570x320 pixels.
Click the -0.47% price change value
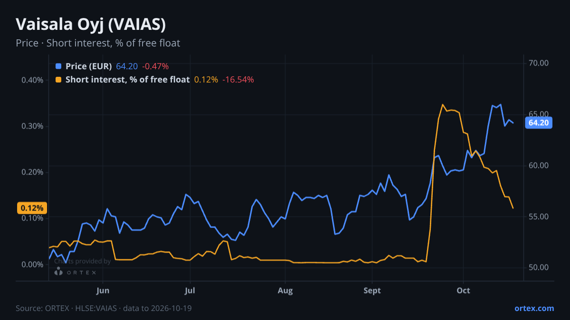(155, 66)
